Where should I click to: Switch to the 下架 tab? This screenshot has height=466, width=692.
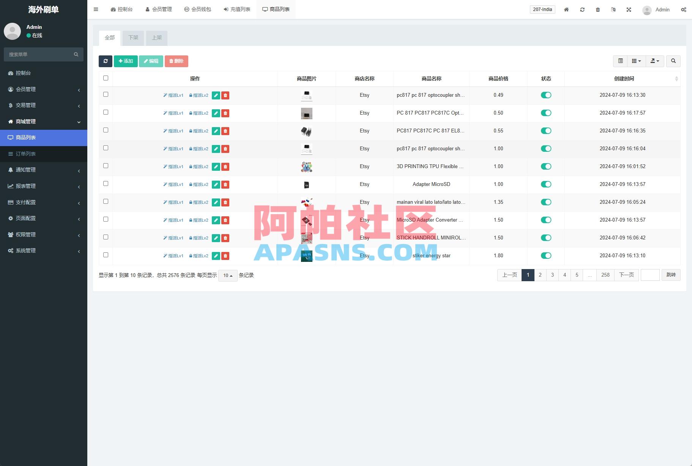133,38
